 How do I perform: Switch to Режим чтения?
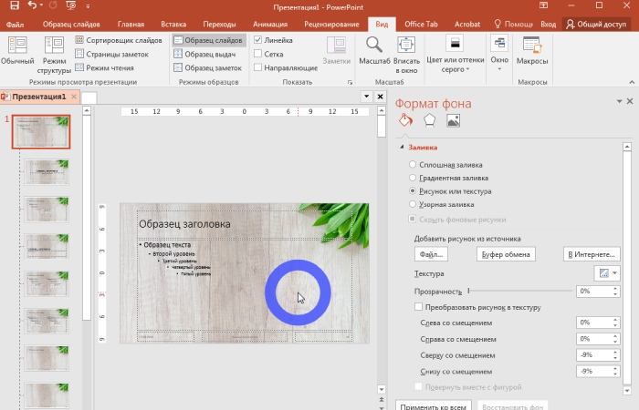point(105,68)
